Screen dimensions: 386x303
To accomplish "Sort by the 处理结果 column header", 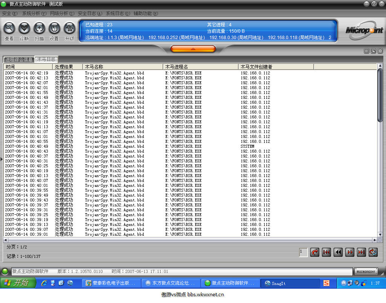I will (68, 67).
